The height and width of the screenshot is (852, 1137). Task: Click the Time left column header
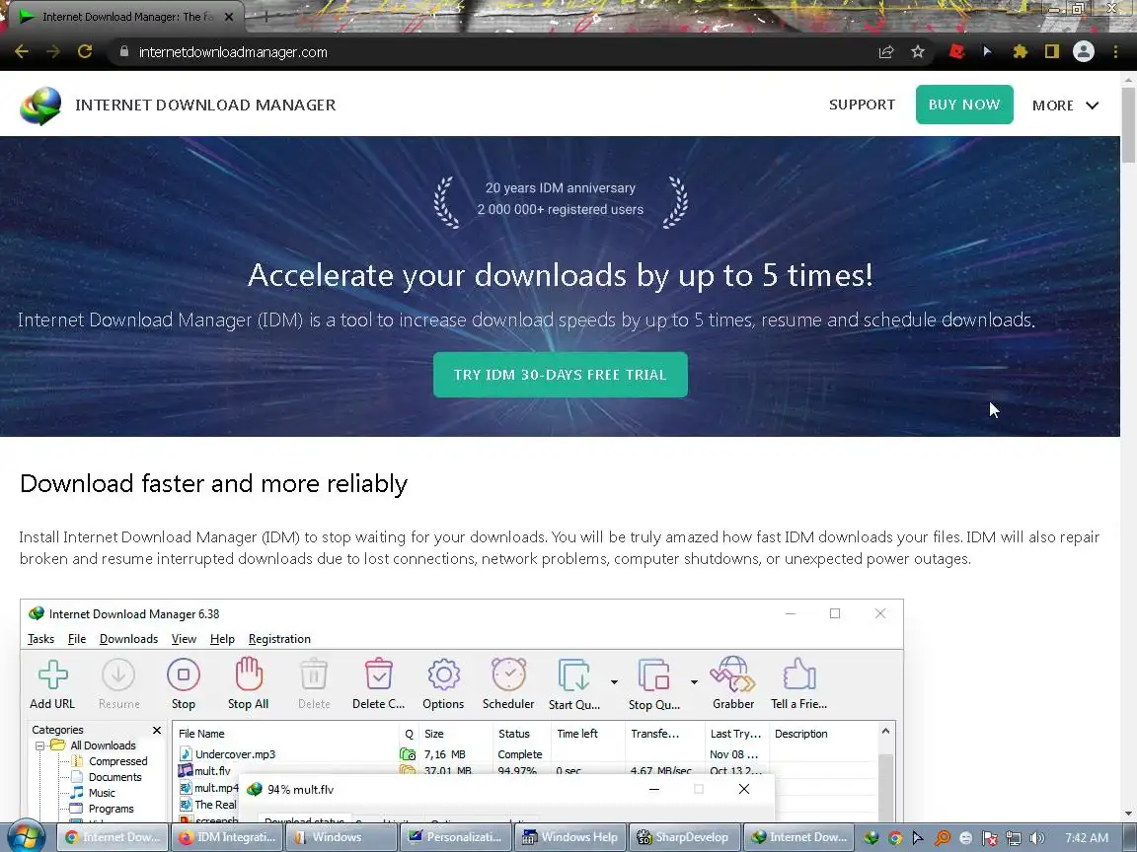tap(586, 734)
